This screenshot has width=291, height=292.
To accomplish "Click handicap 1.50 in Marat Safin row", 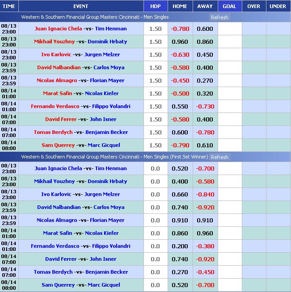I will point(155,93).
